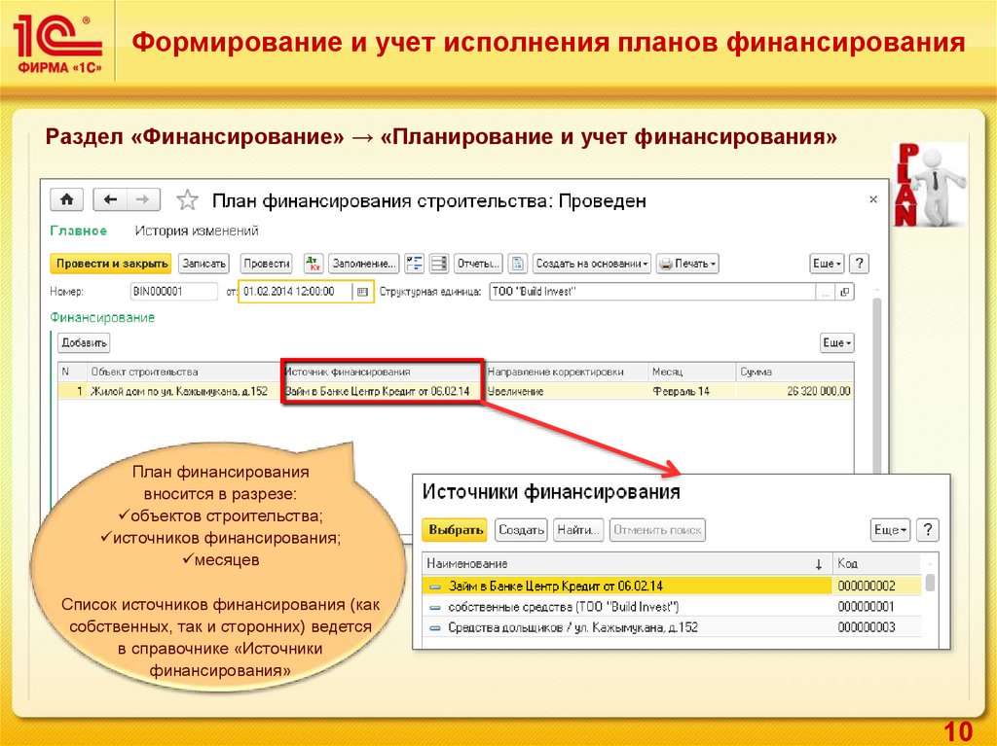The width and height of the screenshot is (997, 746).
Task: Click the report document icon next to Отчеты
Action: [x=518, y=264]
